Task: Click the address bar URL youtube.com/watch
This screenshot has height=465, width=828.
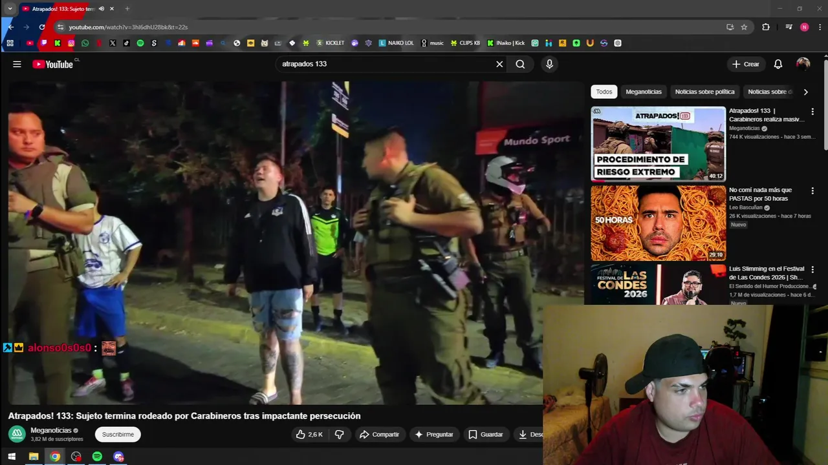Action: point(128,27)
